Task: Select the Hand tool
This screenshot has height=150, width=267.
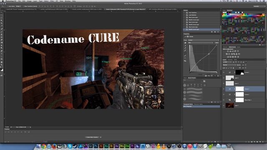Action: coord(2,62)
